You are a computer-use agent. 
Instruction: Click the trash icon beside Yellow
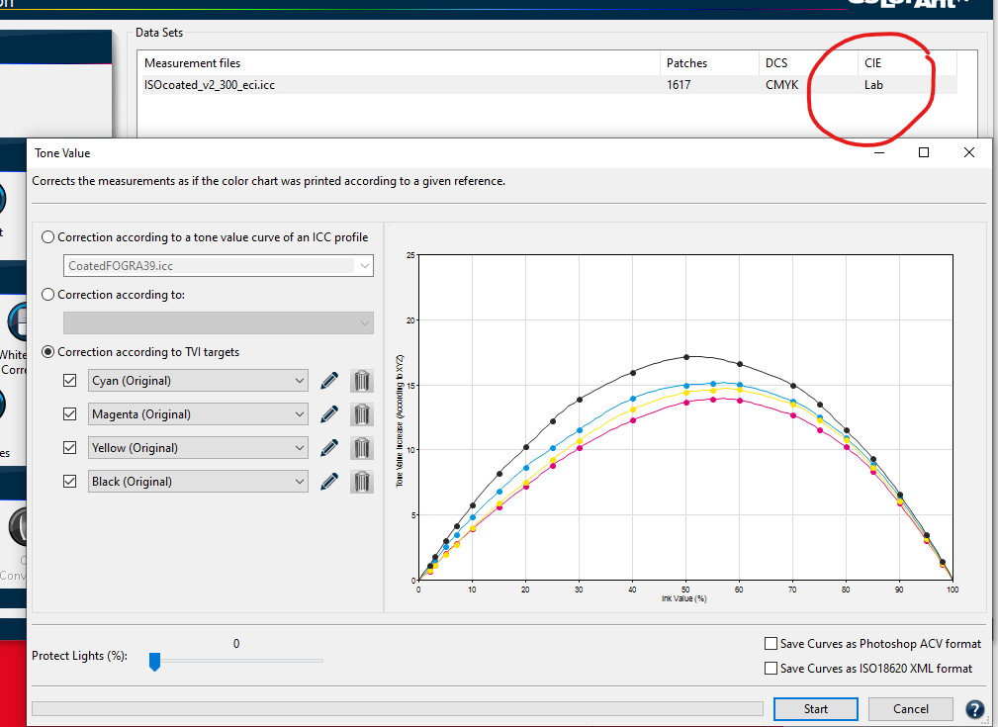click(x=362, y=448)
